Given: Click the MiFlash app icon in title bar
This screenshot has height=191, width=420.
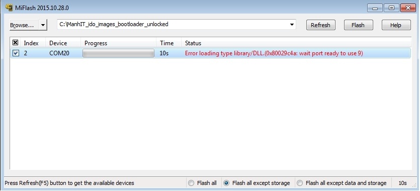Looking at the screenshot, I should click(x=9, y=8).
